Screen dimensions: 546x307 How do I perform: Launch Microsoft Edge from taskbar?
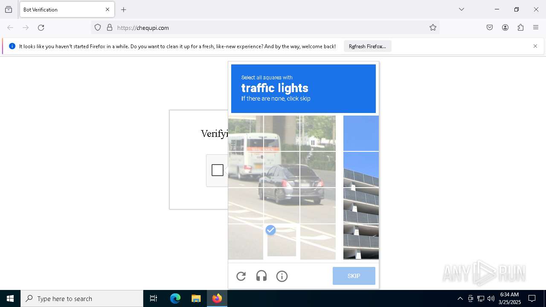pos(175,298)
